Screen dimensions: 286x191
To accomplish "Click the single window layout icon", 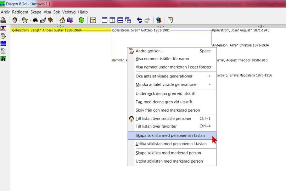I will (x=104, y=20).
